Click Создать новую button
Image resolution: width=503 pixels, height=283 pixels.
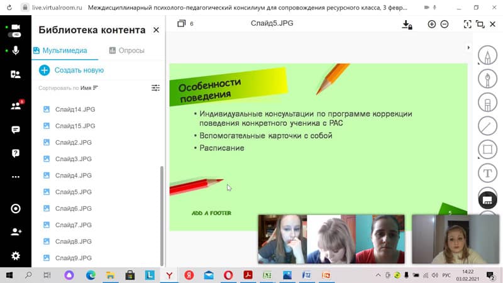71,70
